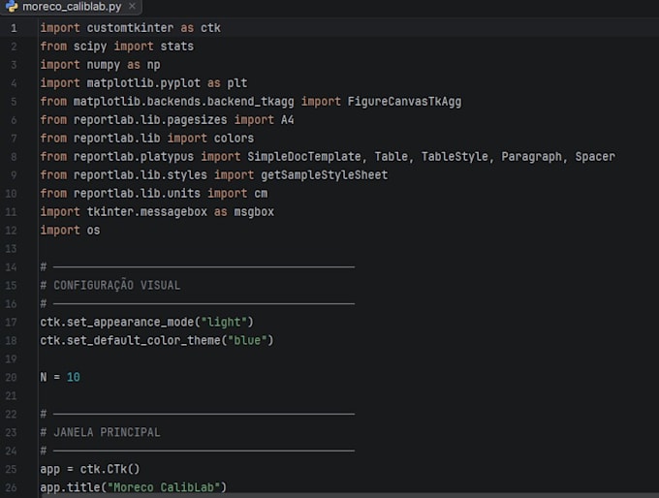
Task: Click 'A4' on line 6
Action: pos(287,120)
